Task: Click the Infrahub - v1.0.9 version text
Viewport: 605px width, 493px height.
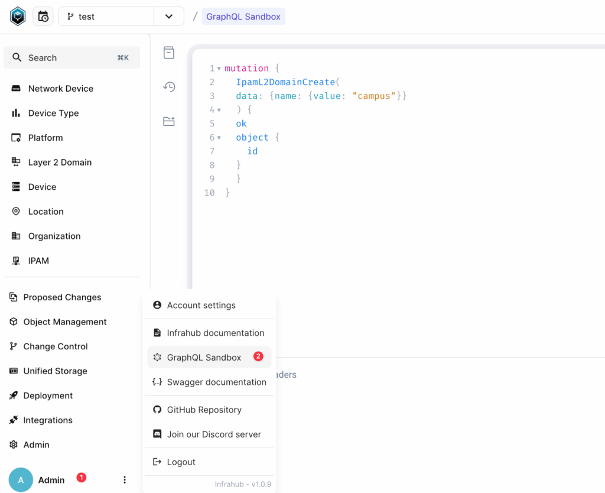Action: 243,484
